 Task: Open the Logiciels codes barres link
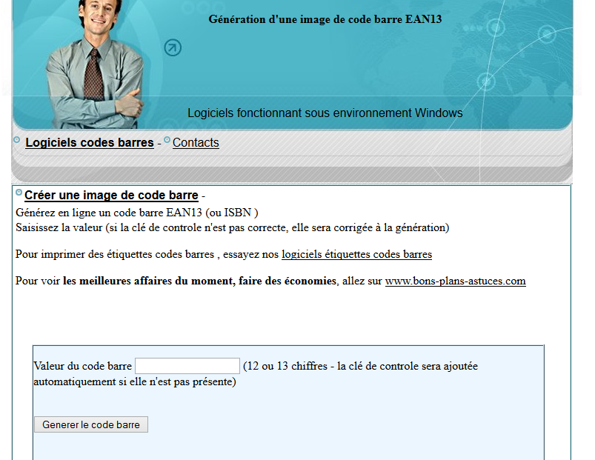(90, 142)
